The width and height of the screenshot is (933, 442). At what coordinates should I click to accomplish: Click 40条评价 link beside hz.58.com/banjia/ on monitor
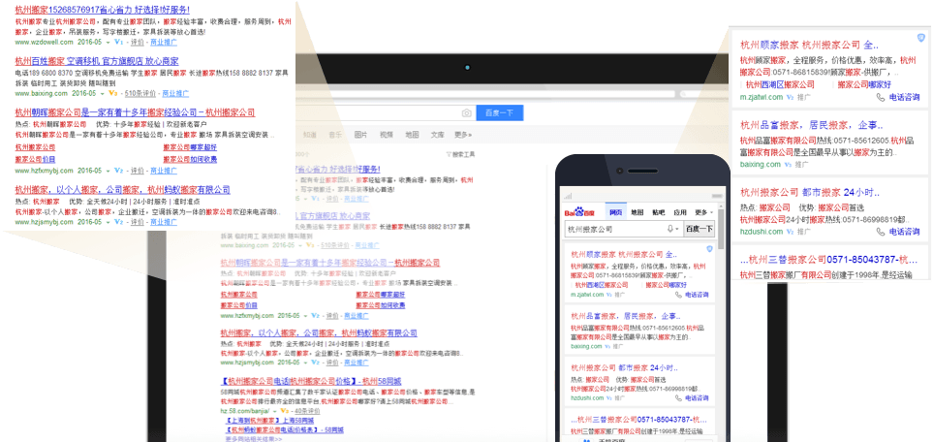point(306,411)
